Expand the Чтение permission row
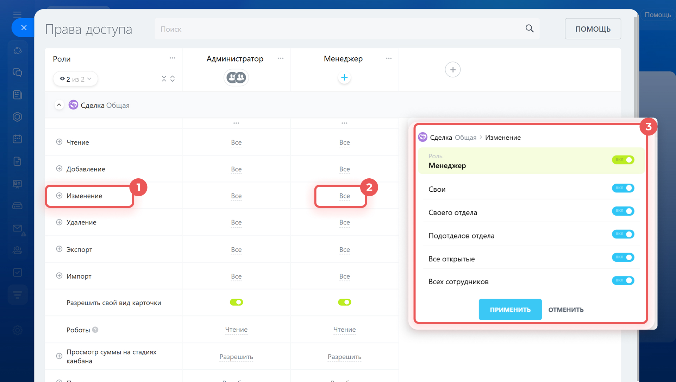The width and height of the screenshot is (676, 382). click(59, 142)
